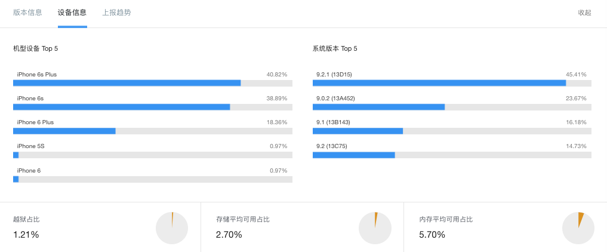Viewport: 607px width, 252px height.
Task: Click the iPhone 6 Plus usage bar
Action: [152, 131]
